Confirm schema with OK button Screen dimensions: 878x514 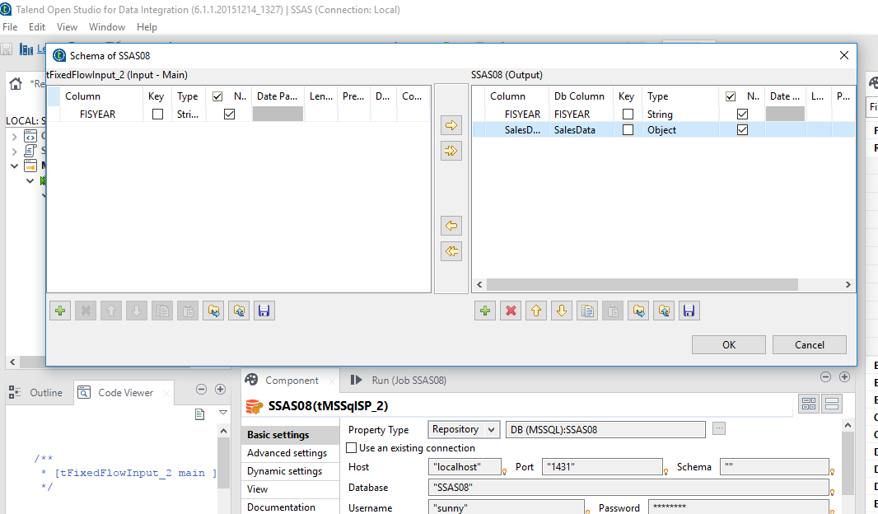728,345
